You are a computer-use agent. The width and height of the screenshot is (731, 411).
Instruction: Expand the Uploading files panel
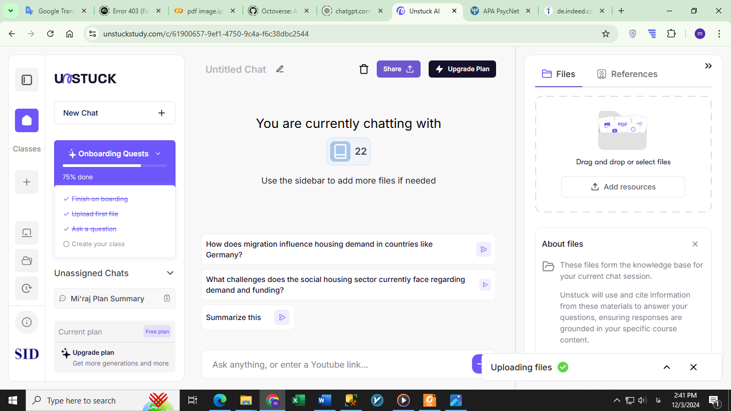coord(667,367)
